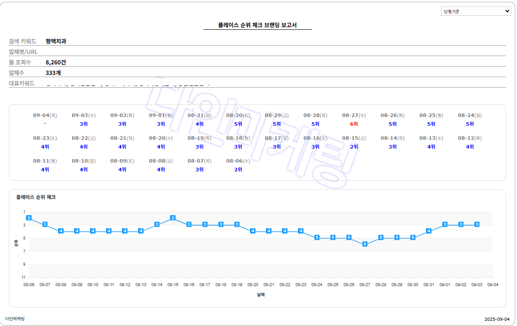Click the chart marker for 08-06
Screen dimensions: 517x326
pyautogui.click(x=29, y=218)
